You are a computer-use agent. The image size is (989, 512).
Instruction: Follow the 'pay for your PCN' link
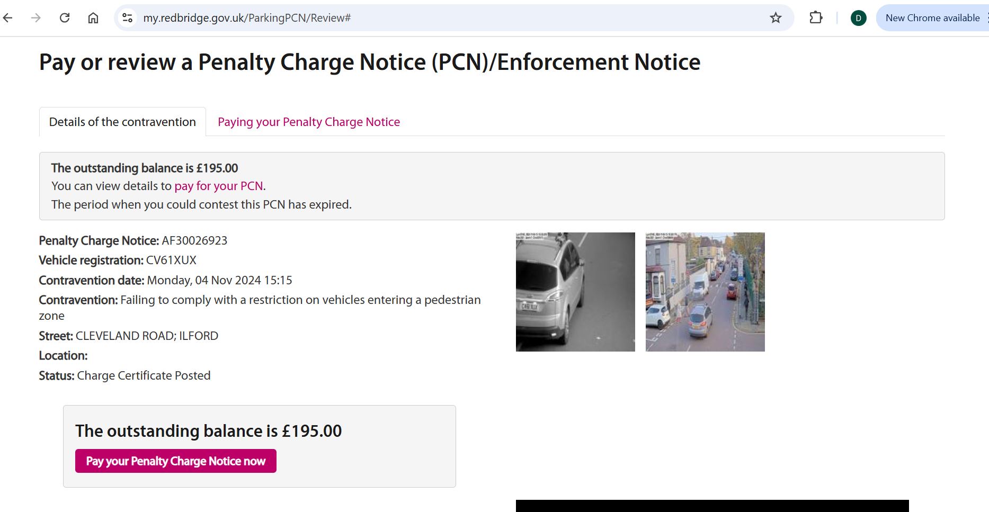[219, 186]
